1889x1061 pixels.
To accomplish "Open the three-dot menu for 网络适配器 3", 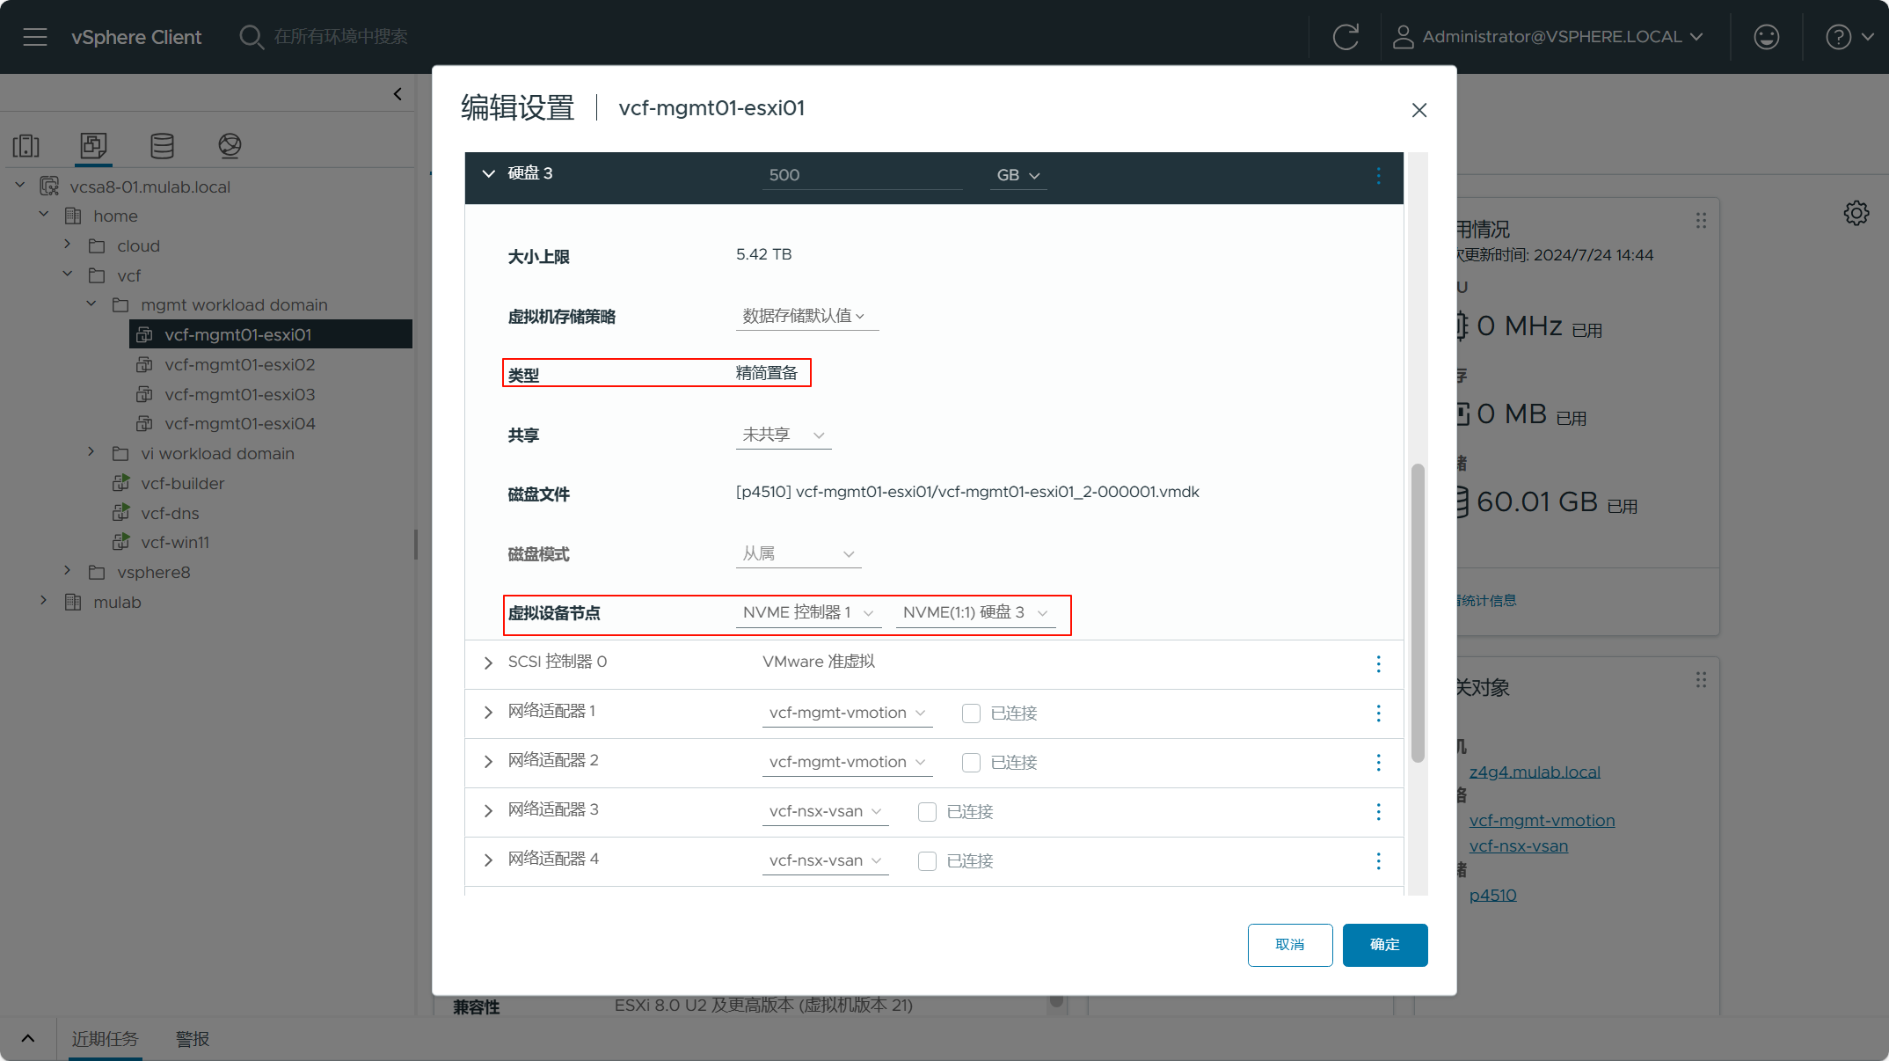I will pyautogui.click(x=1378, y=812).
